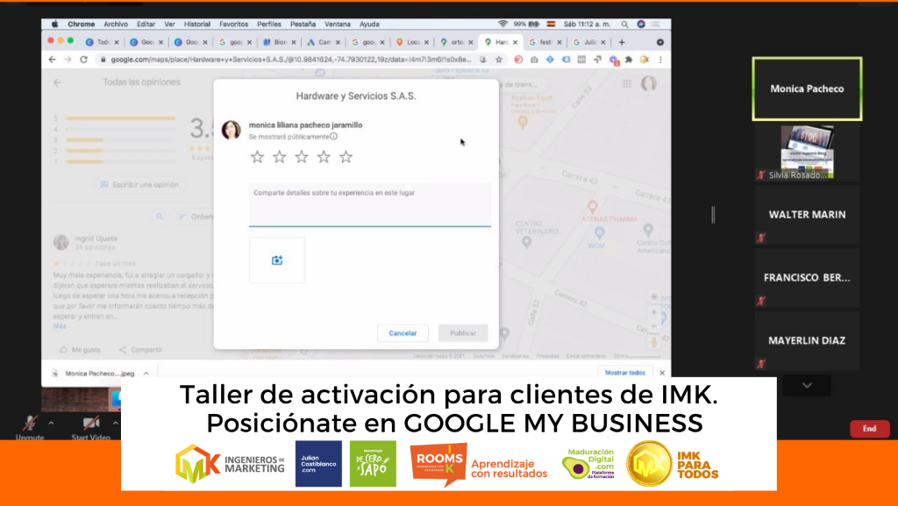This screenshot has width=898, height=506.
Task: Click the Chrome address bar URL
Action: tap(291, 60)
